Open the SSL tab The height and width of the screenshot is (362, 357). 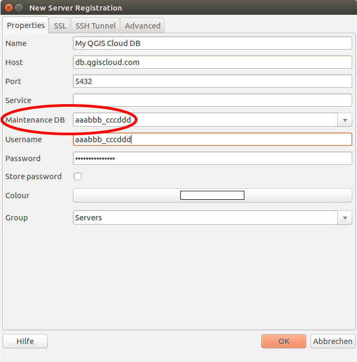click(60, 25)
